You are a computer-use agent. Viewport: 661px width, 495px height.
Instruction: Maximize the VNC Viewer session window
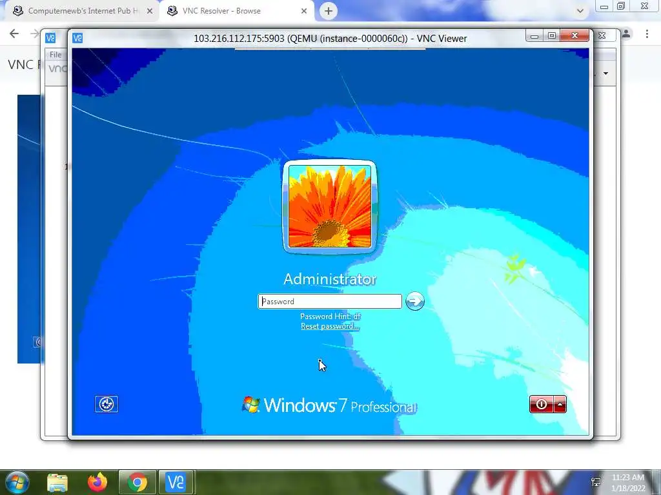pos(551,36)
